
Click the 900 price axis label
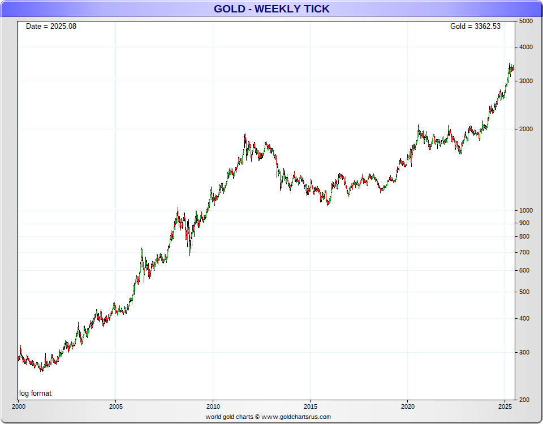(x=524, y=223)
